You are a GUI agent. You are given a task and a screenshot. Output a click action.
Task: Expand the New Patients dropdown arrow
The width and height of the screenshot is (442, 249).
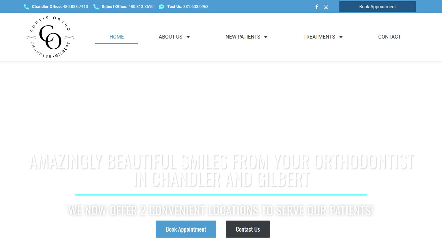[x=266, y=37]
